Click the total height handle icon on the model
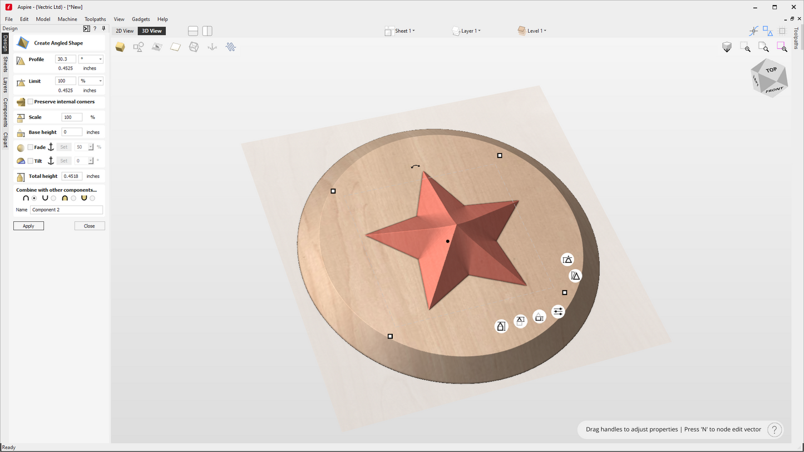The image size is (804, 452). [x=501, y=326]
